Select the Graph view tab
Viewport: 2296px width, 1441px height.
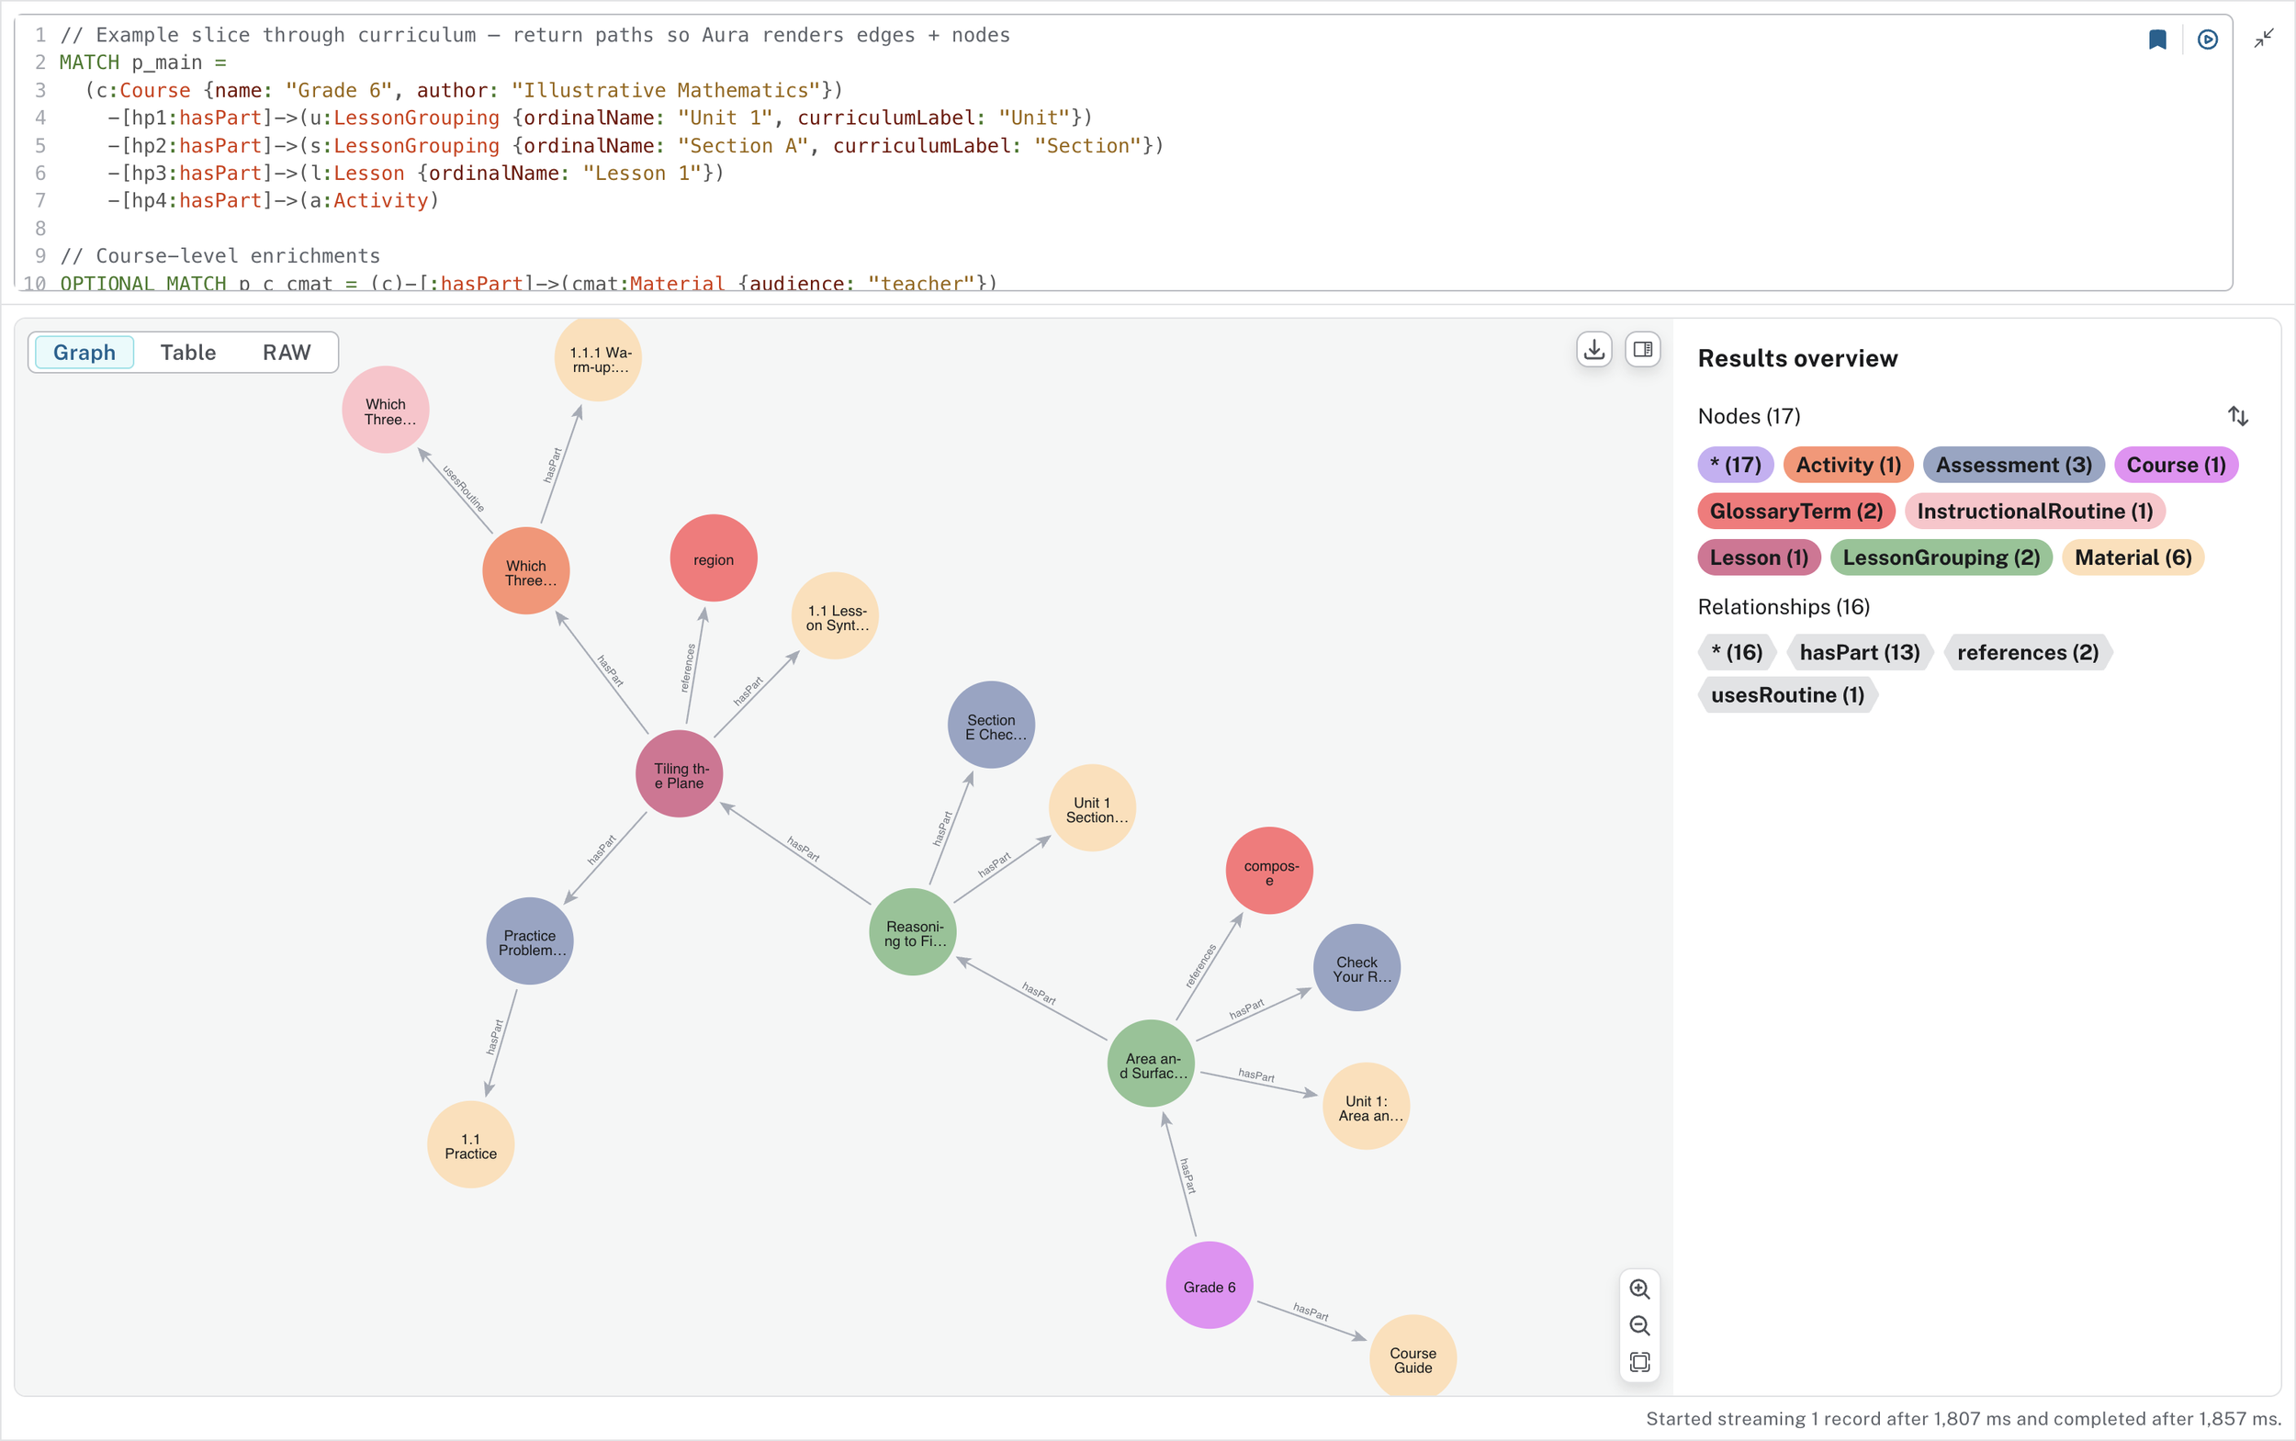(84, 353)
